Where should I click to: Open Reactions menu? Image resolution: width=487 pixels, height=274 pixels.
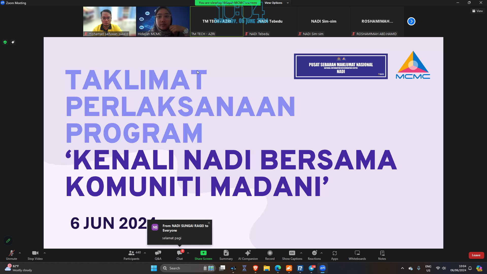[314, 255]
